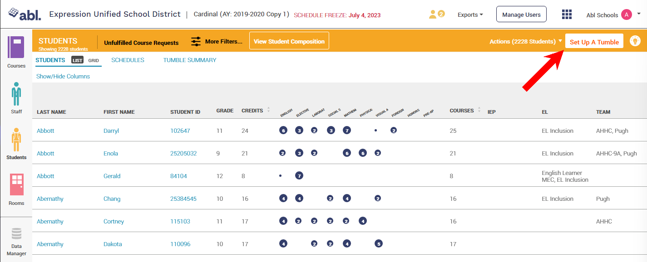
Task: Click the lightbulb tips icon
Action: 635,41
